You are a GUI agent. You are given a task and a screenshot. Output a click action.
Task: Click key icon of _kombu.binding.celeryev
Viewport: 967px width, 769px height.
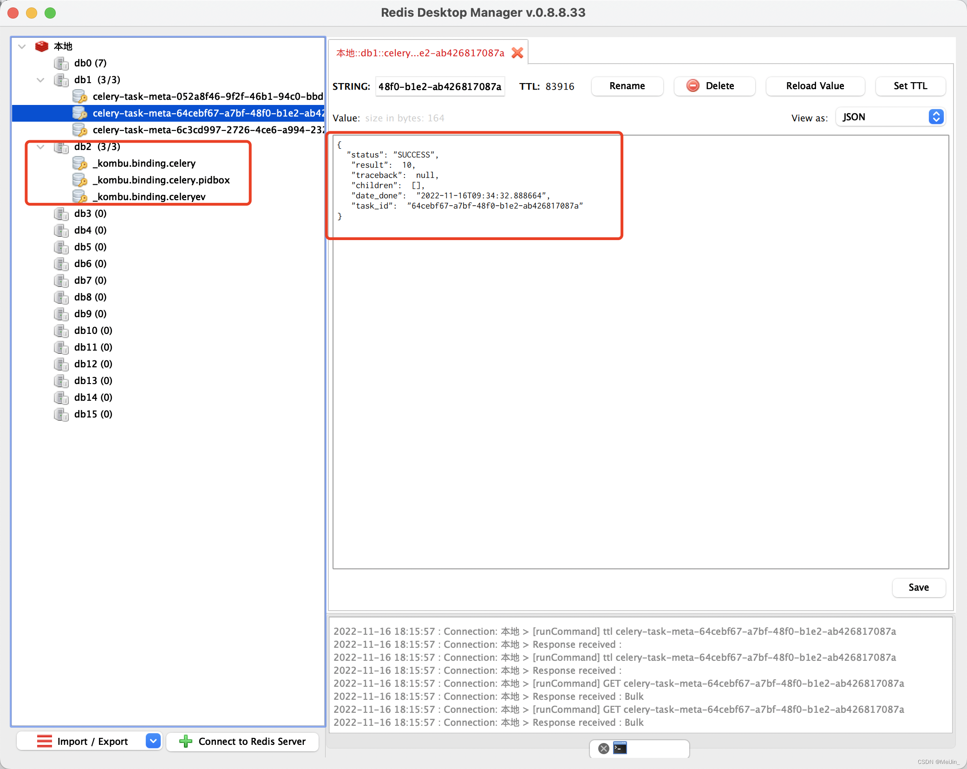pyautogui.click(x=80, y=196)
